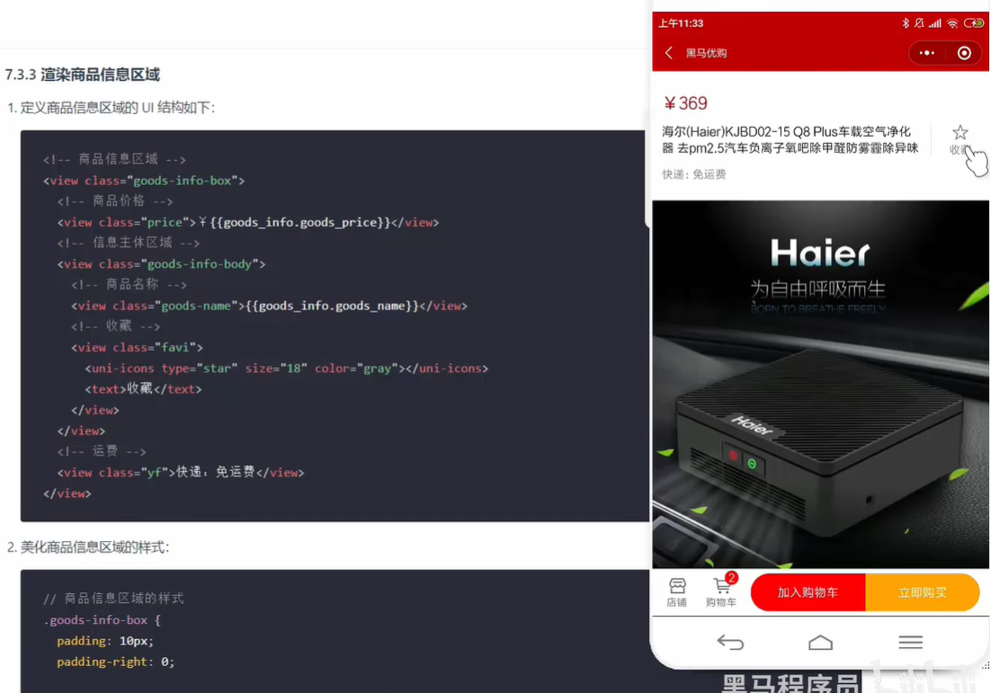The image size is (990, 693).
Task: Click the 立即购买 button
Action: pos(923,592)
